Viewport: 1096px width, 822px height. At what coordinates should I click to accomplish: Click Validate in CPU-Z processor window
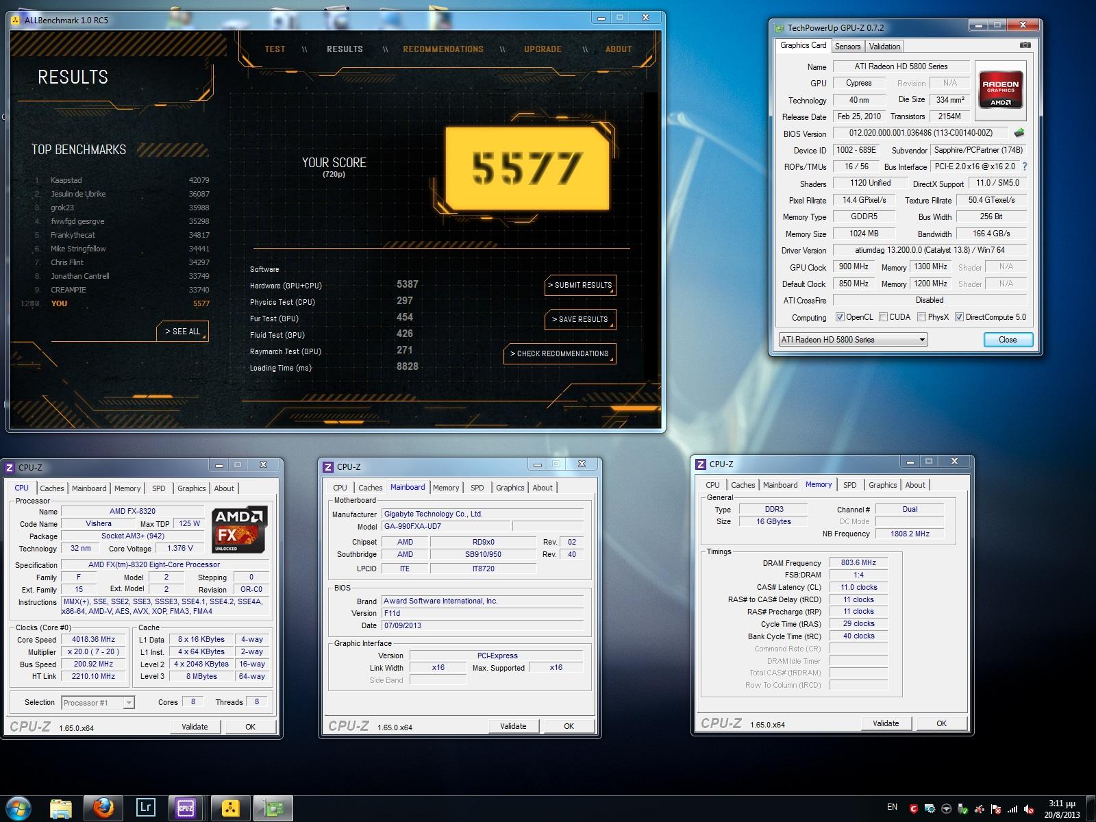[195, 727]
